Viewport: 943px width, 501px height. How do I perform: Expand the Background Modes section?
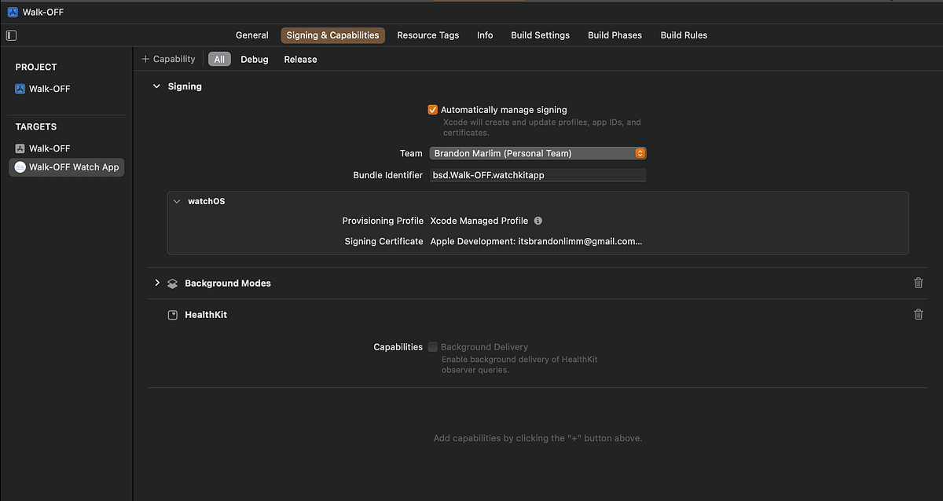156,283
